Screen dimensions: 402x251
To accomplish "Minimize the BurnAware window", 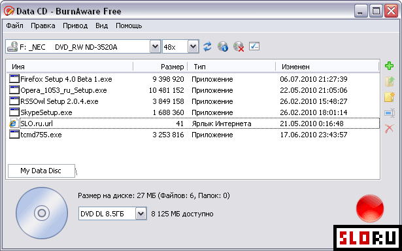I will [360, 11].
